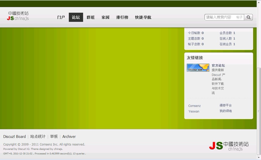Open the 官方论坛 link
The height and width of the screenshot is (160, 261).
coord(218,66)
